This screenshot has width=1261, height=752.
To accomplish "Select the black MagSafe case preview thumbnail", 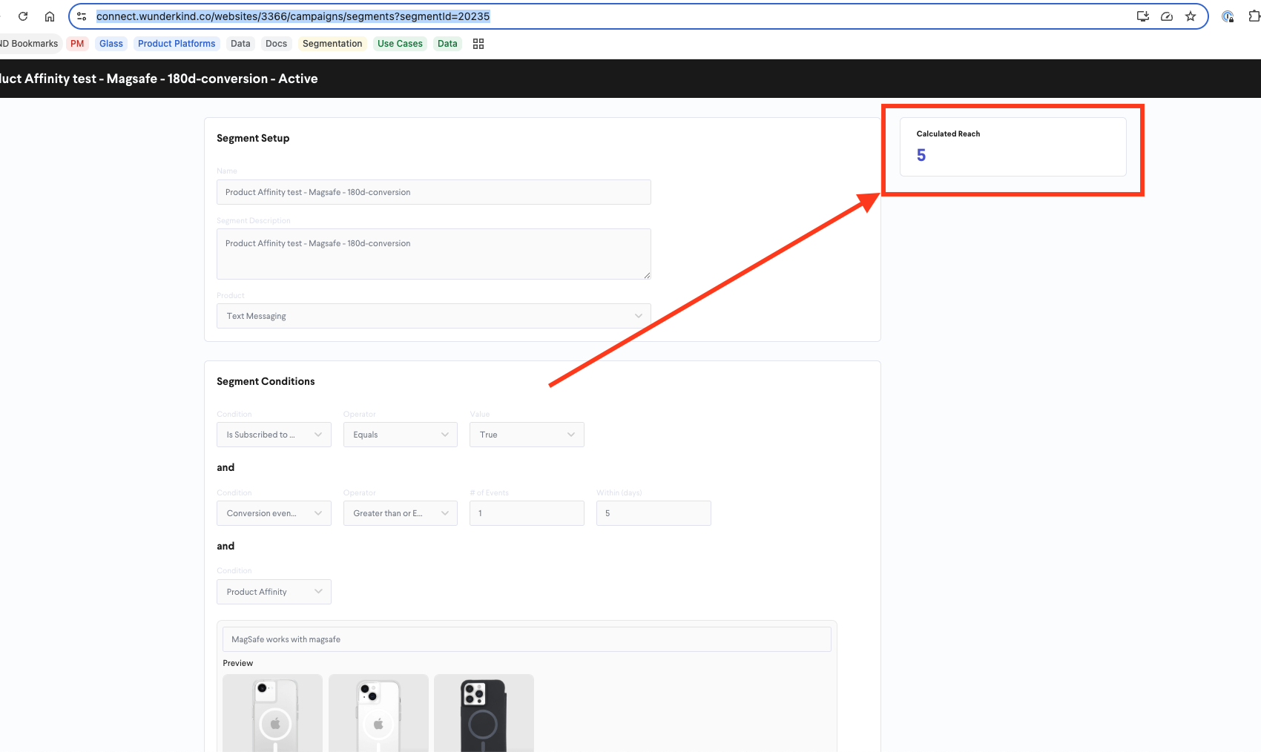I will 484,713.
